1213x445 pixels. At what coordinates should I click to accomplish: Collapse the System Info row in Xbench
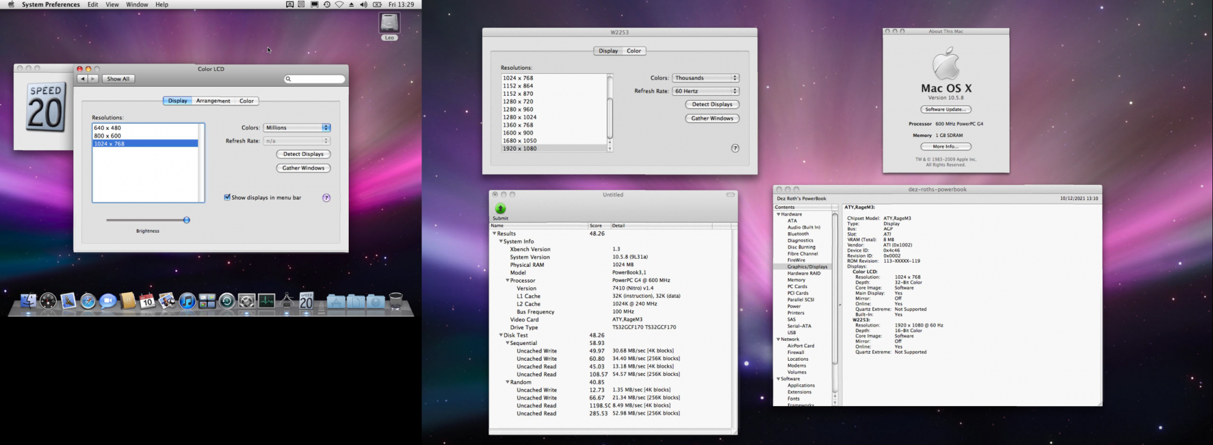(x=501, y=241)
